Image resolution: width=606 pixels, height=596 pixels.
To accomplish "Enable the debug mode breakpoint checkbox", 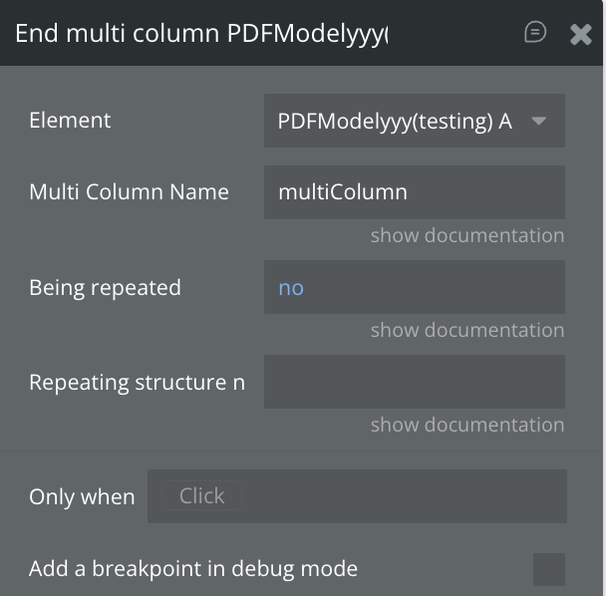I will pos(548,569).
